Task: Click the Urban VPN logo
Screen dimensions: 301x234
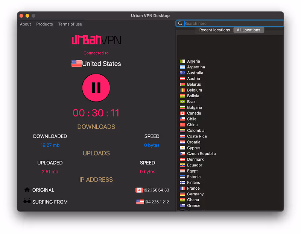Action: (x=96, y=40)
